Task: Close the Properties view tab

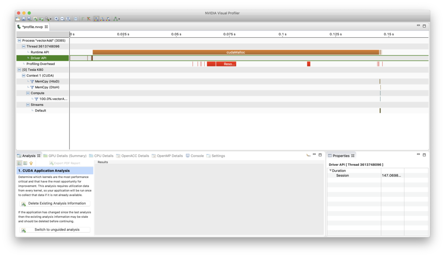Action: pyautogui.click(x=353, y=156)
